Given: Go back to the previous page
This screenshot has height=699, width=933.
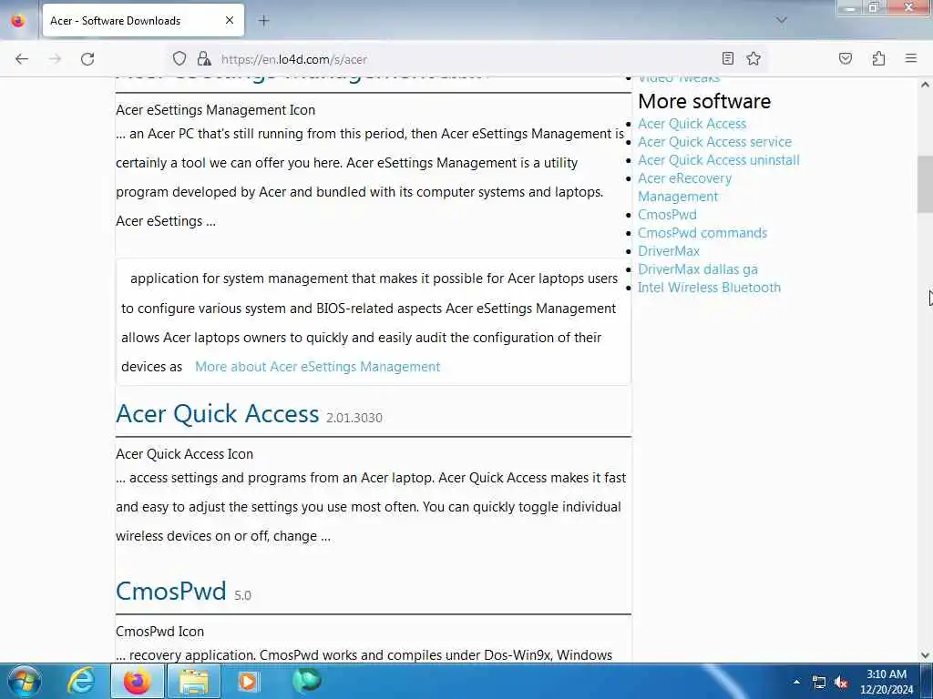Looking at the screenshot, I should click(22, 59).
